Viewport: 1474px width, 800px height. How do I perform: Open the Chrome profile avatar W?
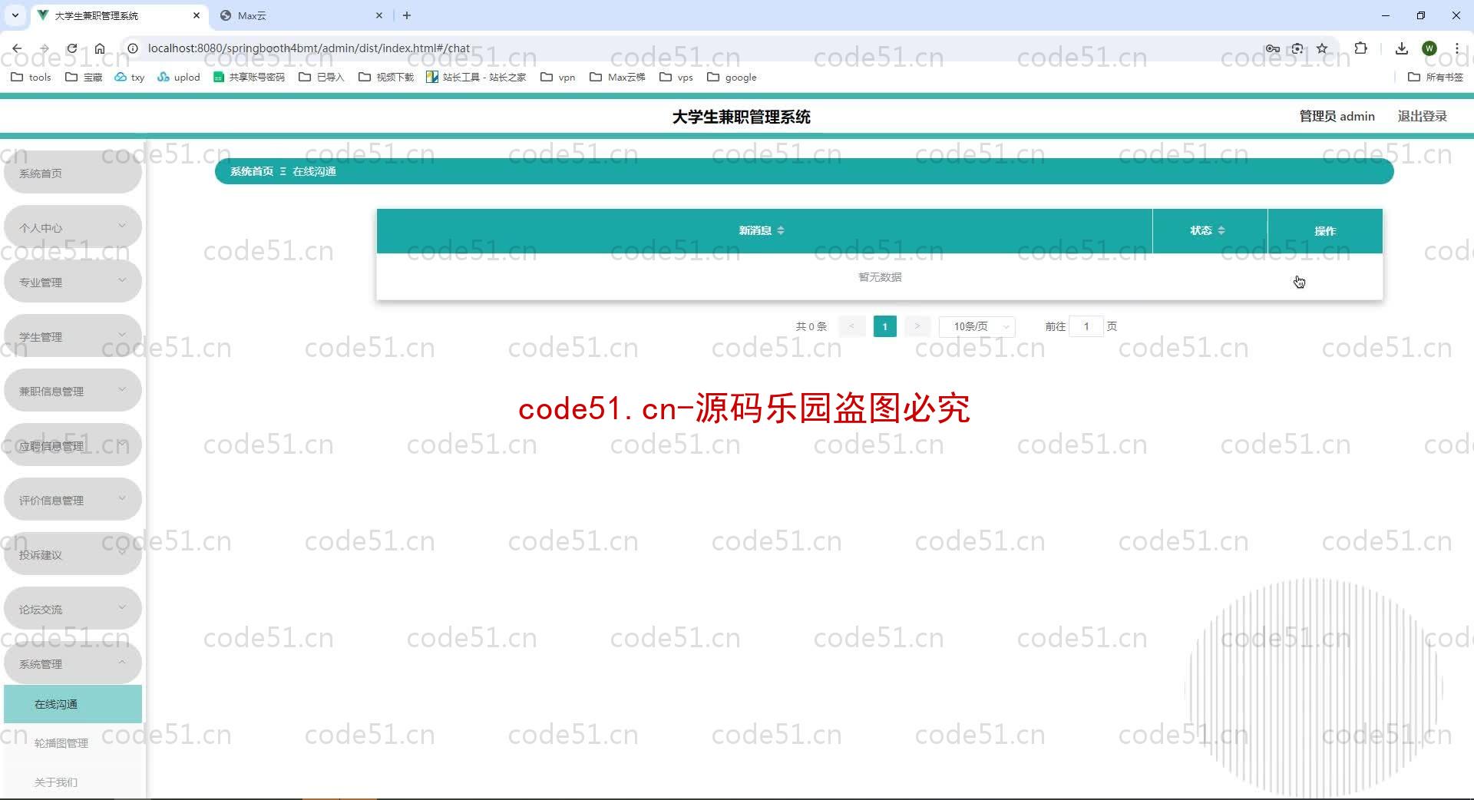(x=1429, y=48)
